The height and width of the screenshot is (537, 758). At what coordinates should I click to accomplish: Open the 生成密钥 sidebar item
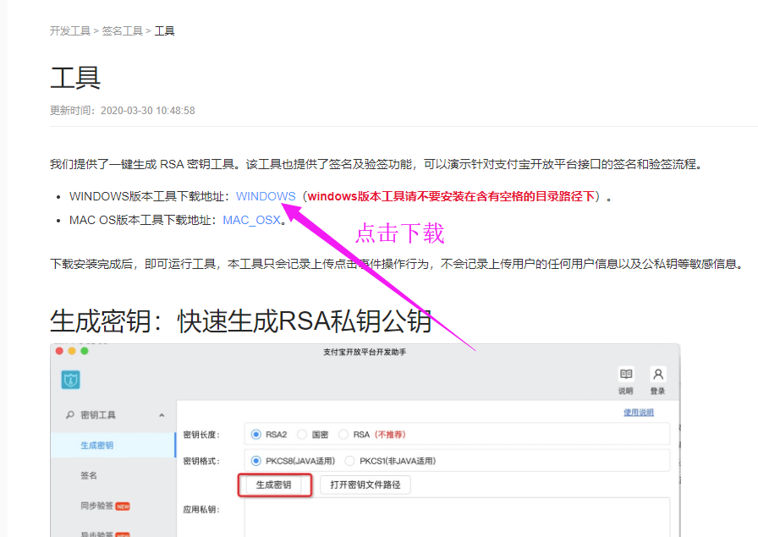click(x=97, y=445)
